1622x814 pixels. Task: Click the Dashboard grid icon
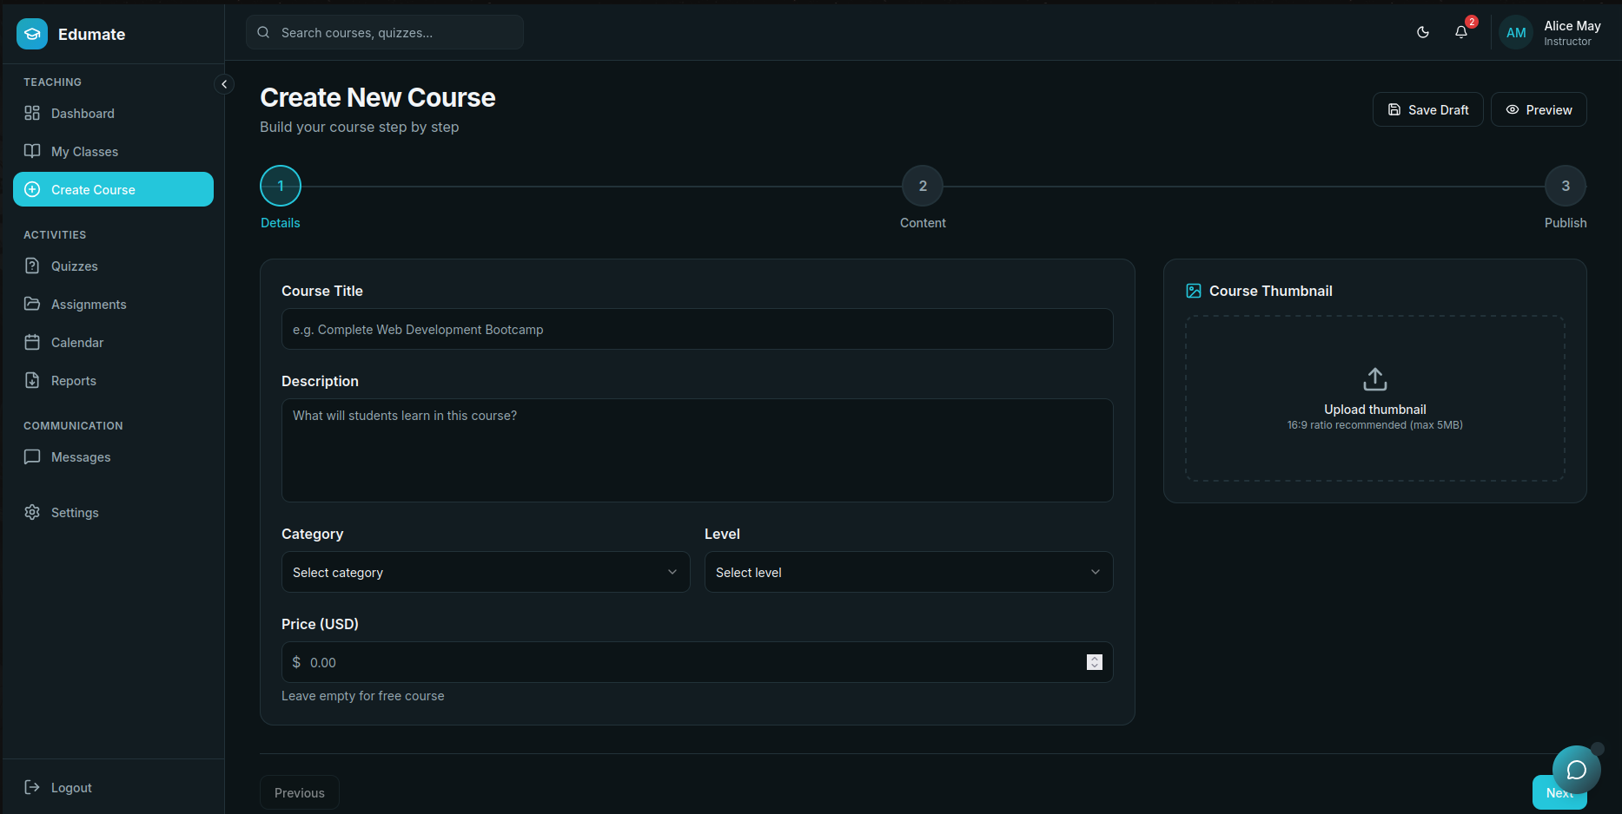32,113
